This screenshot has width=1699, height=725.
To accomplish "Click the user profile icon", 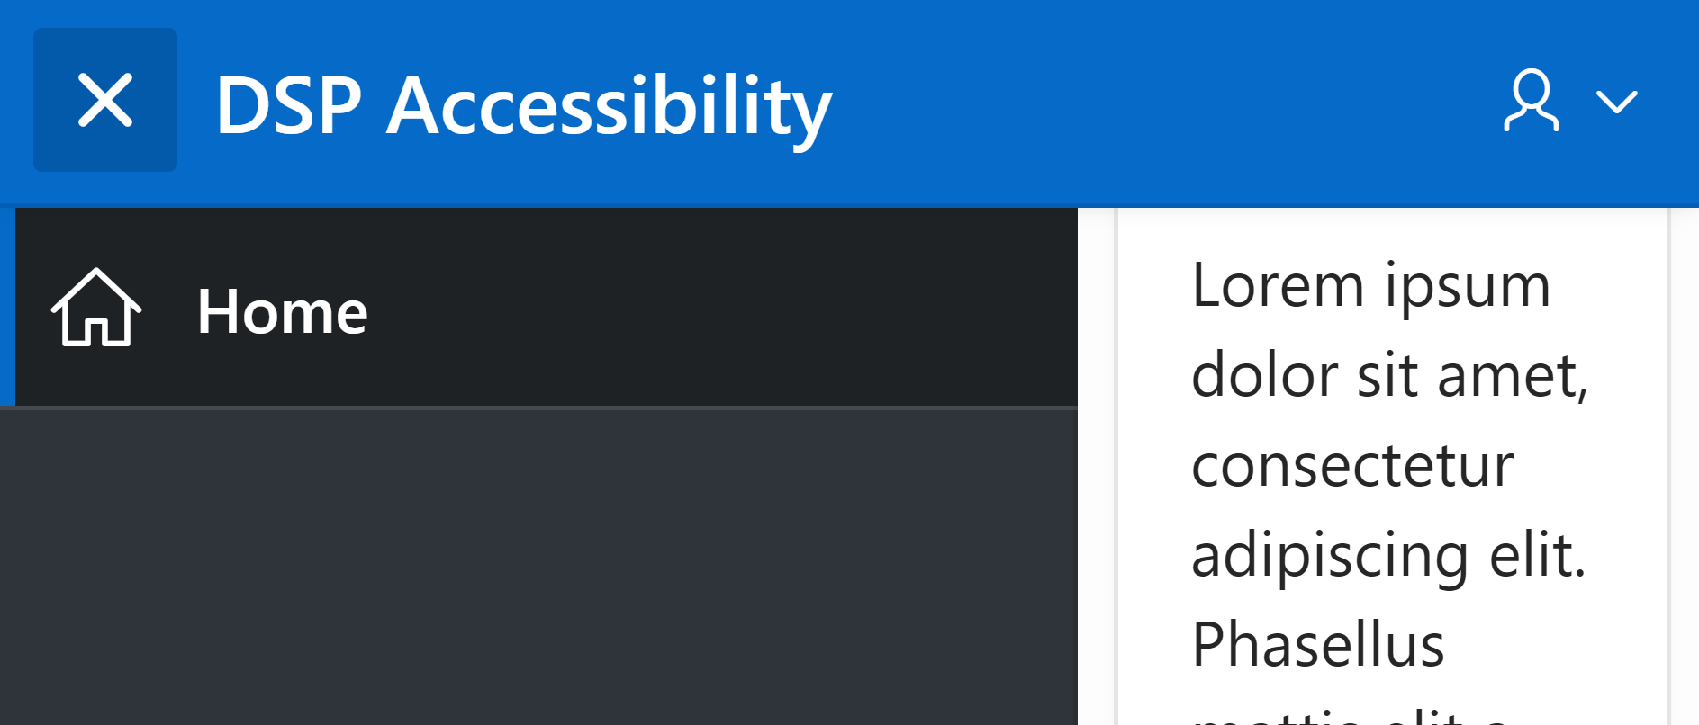I will click(1531, 101).
